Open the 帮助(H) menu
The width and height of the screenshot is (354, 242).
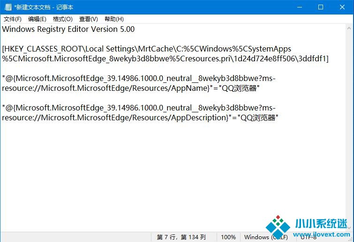pyautogui.click(x=114, y=19)
